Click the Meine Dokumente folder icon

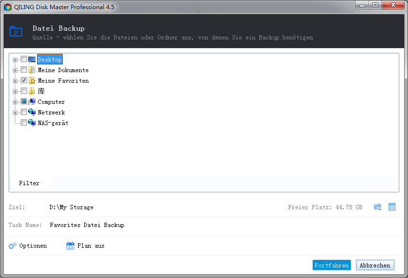coord(32,70)
